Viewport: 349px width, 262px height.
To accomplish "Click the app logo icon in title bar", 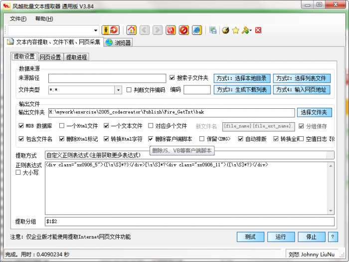I will click(x=6, y=6).
